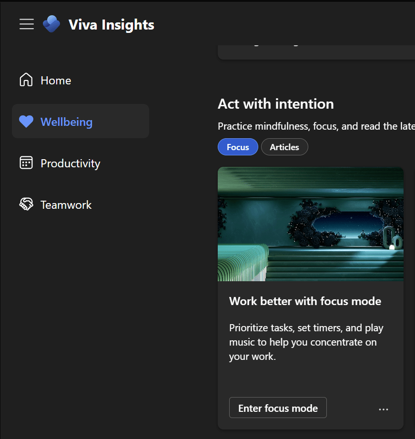Select the Focus filter pill
The image size is (415, 439).
click(238, 147)
